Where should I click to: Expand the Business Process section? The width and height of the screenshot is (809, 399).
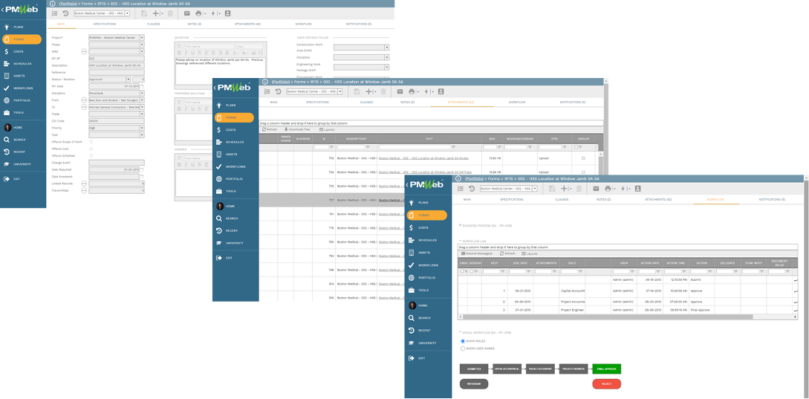click(x=461, y=226)
